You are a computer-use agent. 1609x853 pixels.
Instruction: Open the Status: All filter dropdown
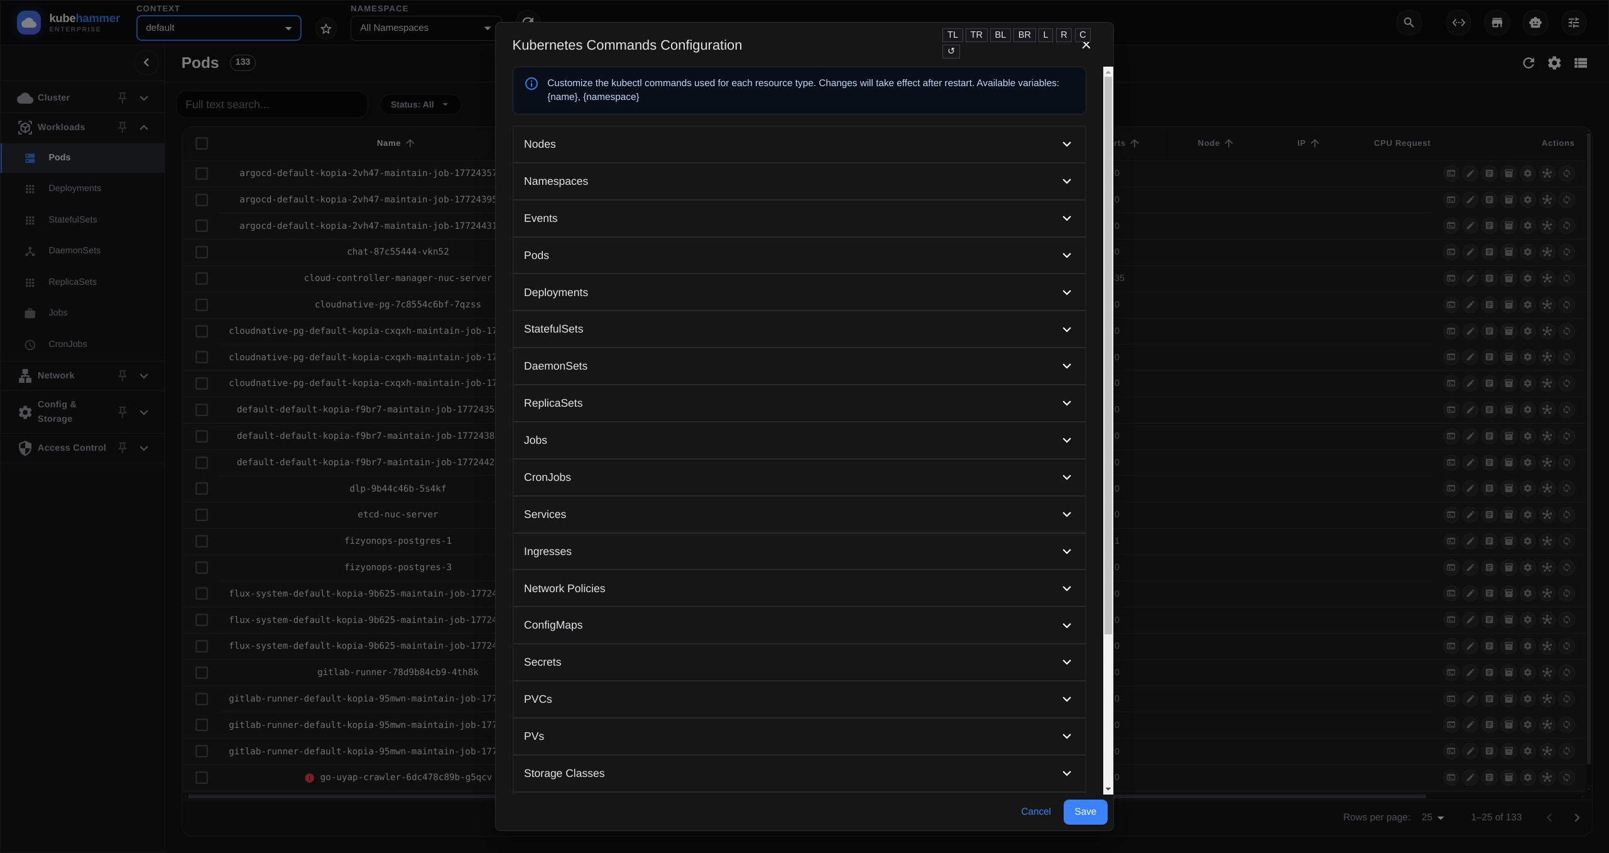pos(420,104)
